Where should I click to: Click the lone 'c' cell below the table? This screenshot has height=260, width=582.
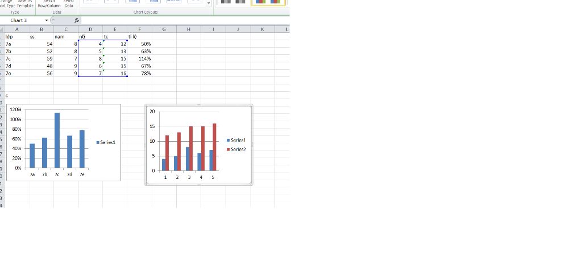(16, 95)
